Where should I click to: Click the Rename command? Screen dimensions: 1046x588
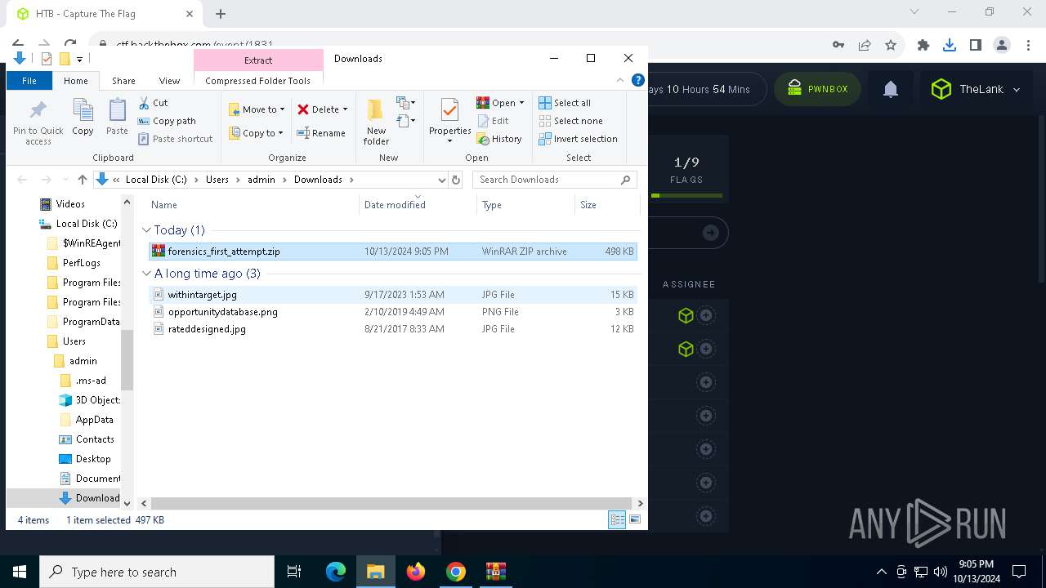pos(321,133)
